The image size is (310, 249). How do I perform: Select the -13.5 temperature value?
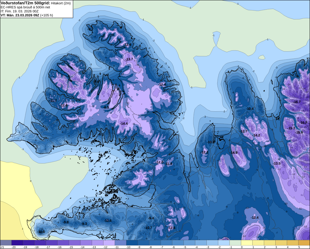277,164
